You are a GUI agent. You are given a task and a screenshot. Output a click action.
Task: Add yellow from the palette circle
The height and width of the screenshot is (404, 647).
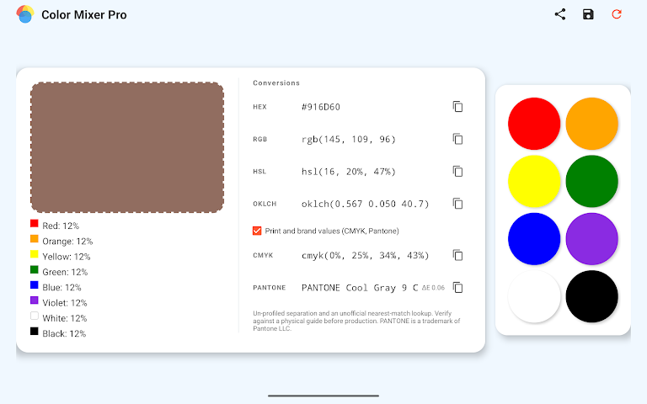point(534,182)
